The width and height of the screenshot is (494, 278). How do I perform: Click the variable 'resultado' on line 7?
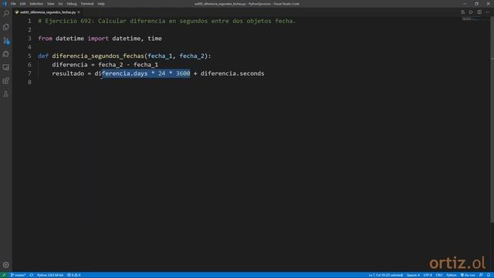click(x=68, y=73)
